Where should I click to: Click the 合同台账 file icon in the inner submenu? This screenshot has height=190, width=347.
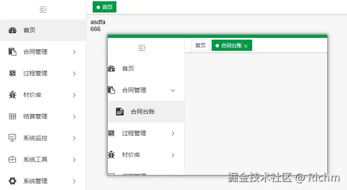[120, 112]
